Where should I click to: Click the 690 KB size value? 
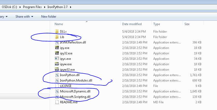point(197,80)
